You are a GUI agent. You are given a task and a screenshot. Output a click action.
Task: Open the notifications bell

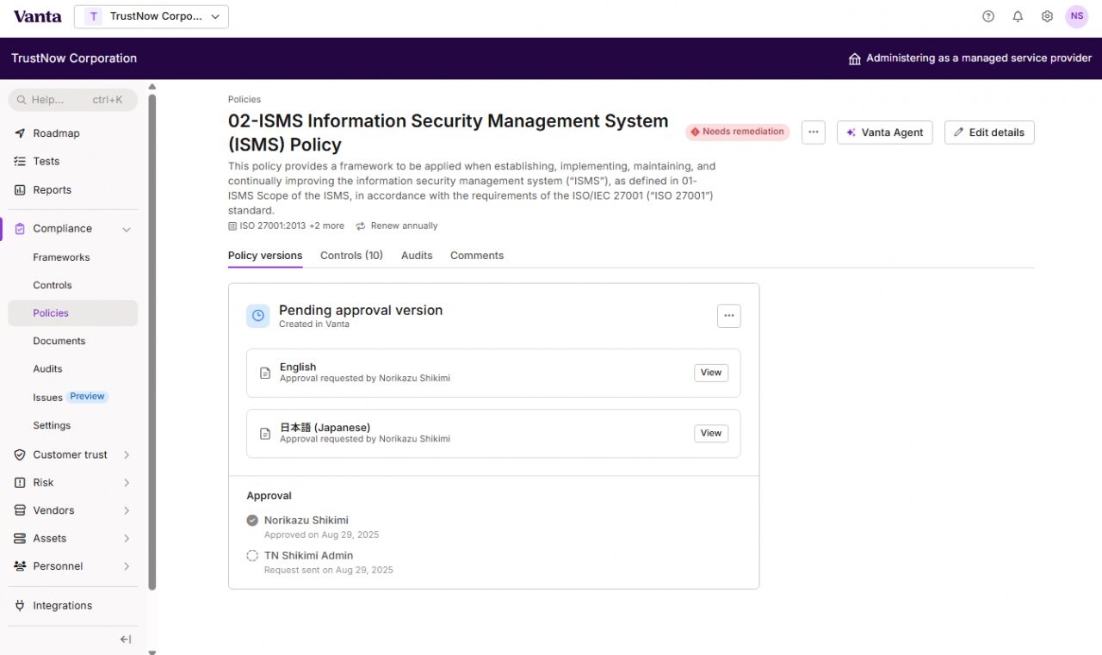point(1018,16)
